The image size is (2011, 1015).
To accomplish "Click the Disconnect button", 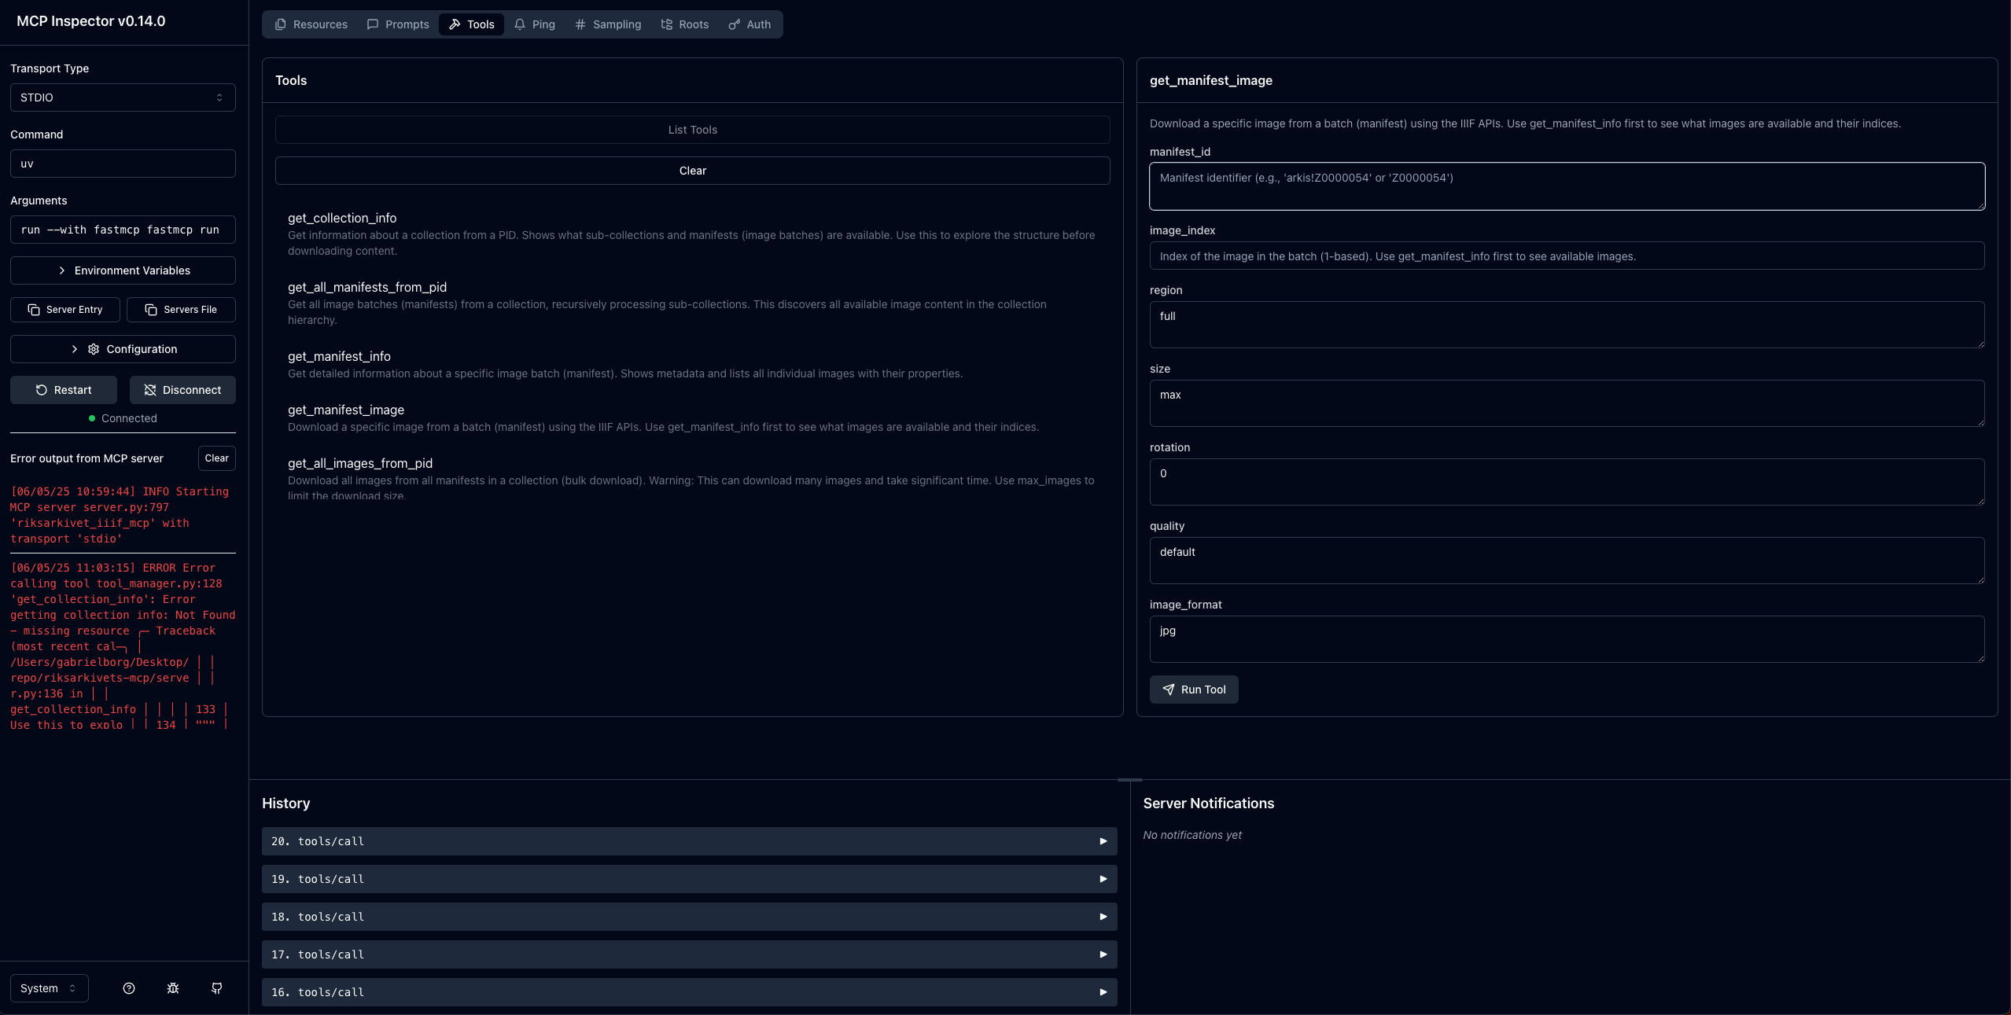I will tap(182, 390).
